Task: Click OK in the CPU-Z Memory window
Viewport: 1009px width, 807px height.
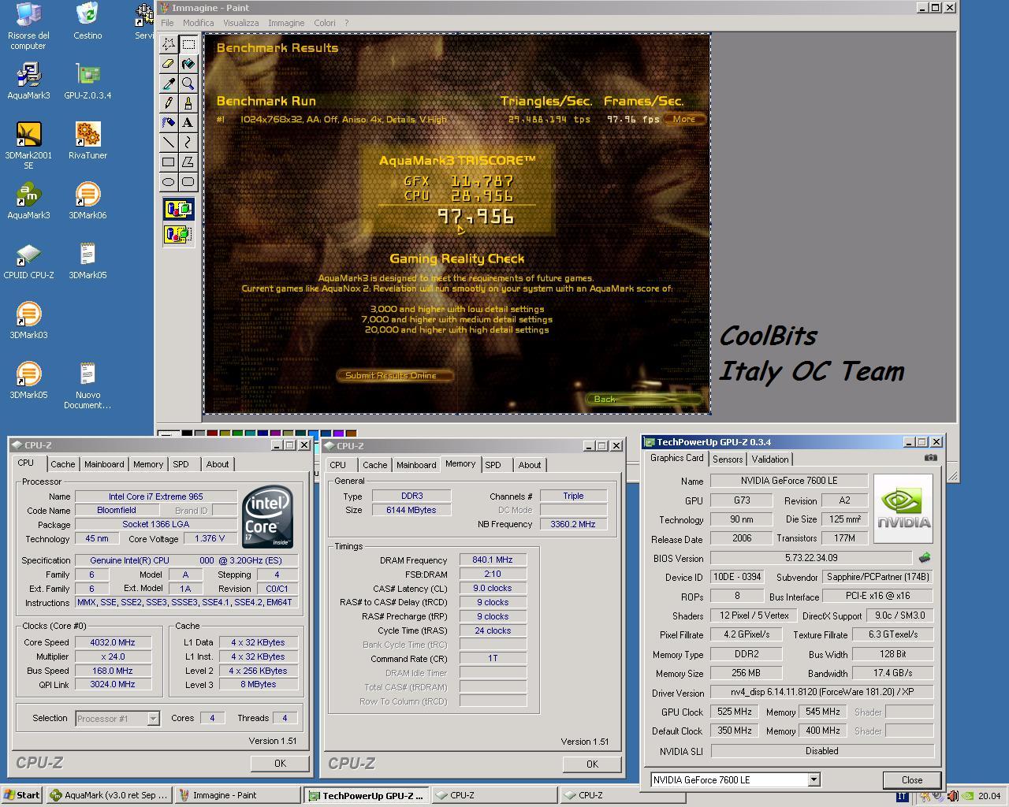Action: [x=592, y=764]
